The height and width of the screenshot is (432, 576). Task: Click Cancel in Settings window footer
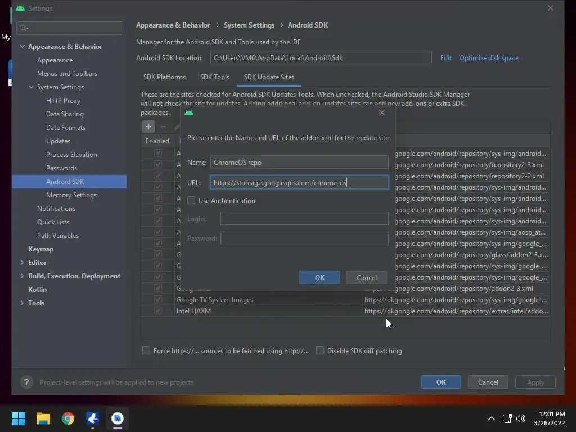pos(488,382)
